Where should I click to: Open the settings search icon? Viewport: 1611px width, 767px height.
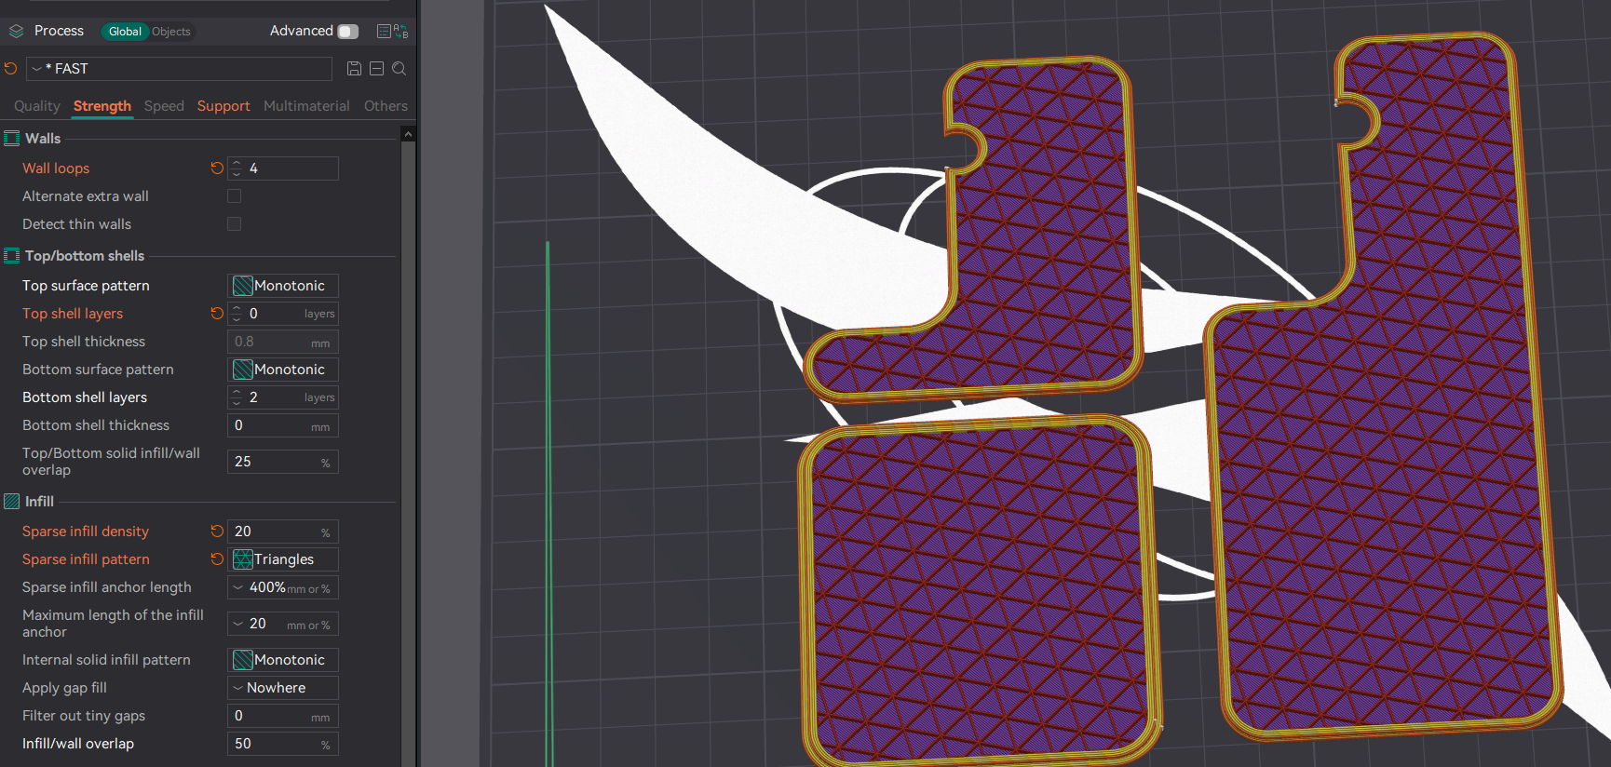click(x=399, y=69)
